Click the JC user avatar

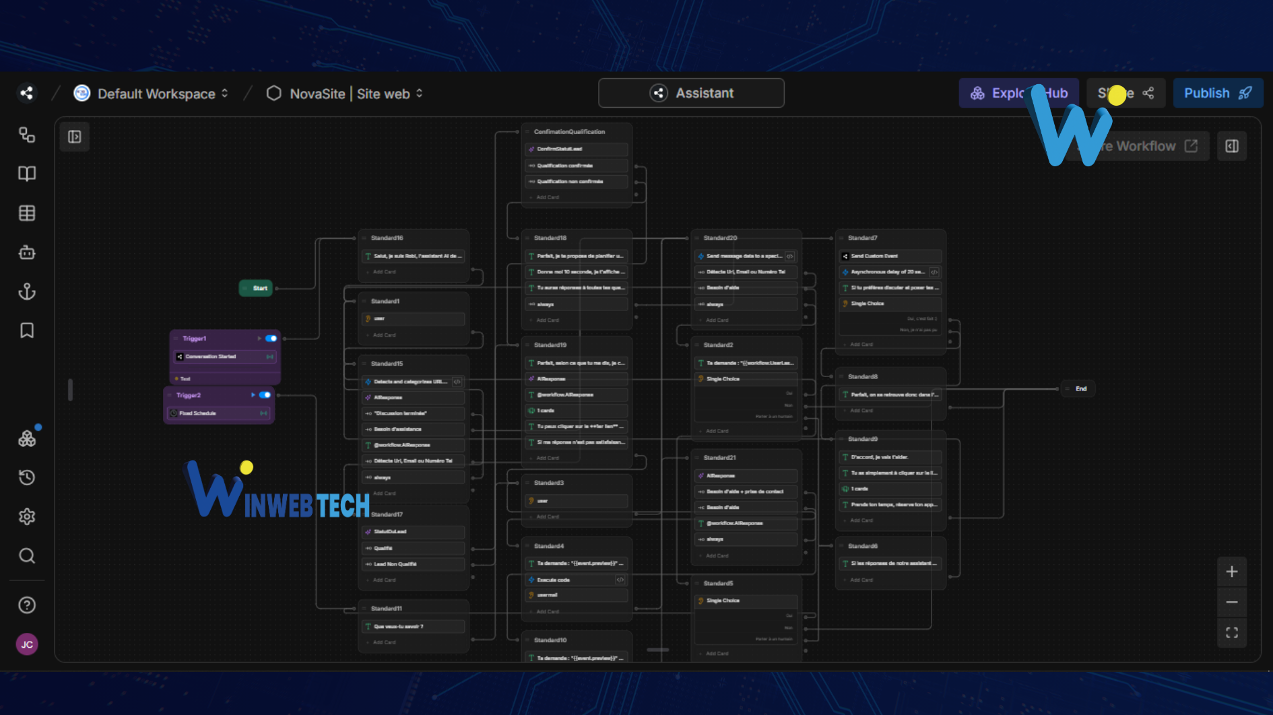(x=27, y=644)
